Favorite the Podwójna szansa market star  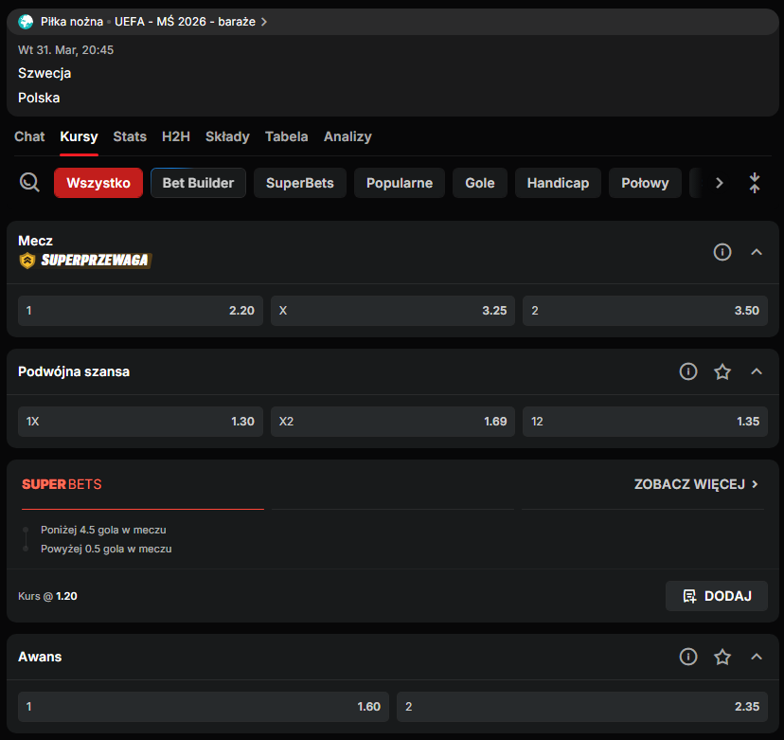pyautogui.click(x=722, y=371)
